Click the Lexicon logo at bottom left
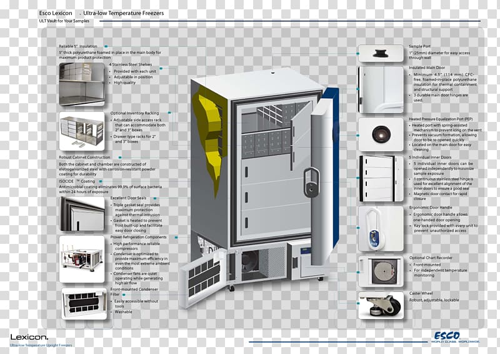Screen dimensions: 500x354 pyautogui.click(x=29, y=337)
